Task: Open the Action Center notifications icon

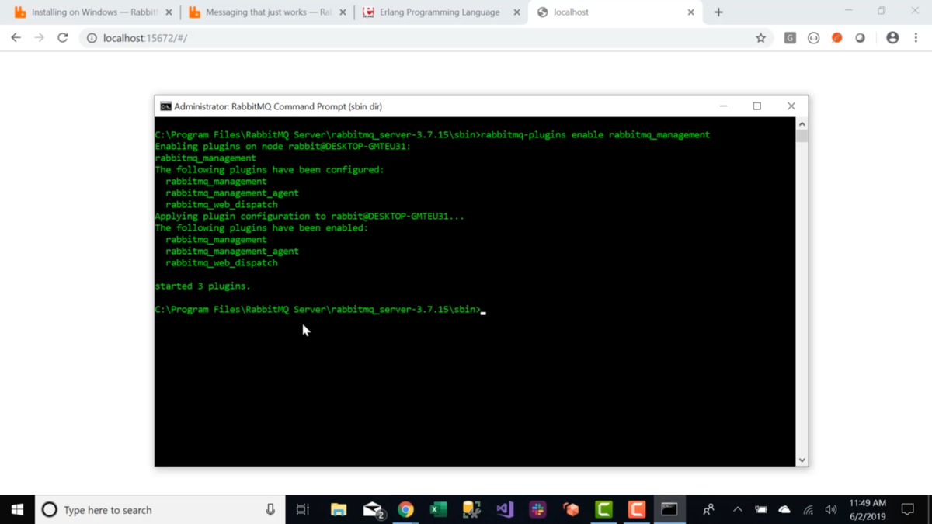Action: [x=907, y=510]
